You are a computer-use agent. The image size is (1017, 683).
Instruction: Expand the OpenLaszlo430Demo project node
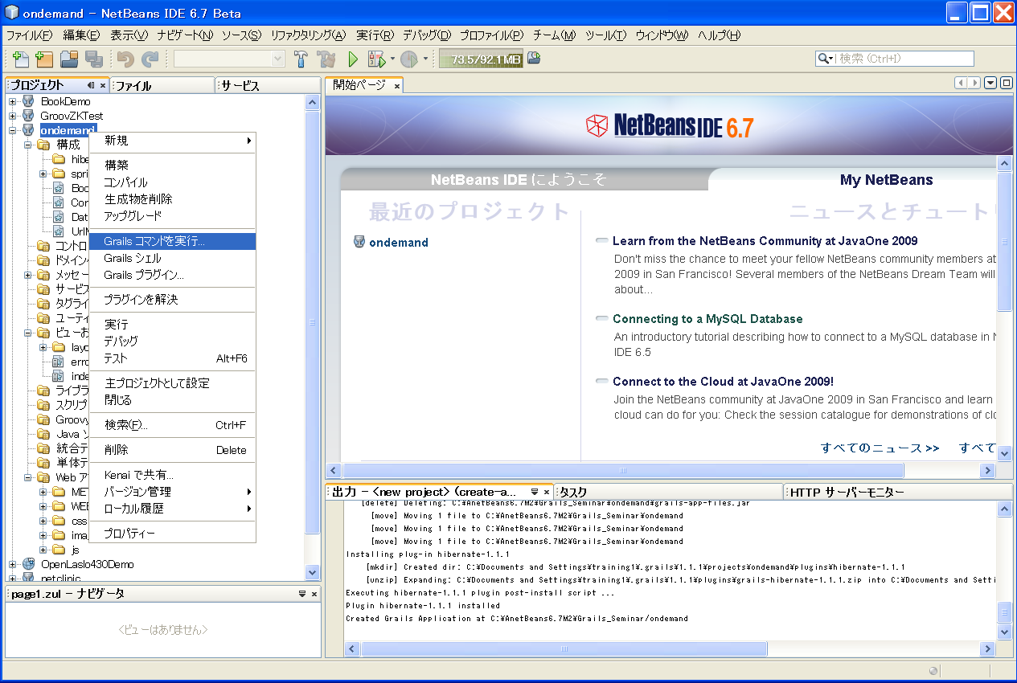pos(13,564)
